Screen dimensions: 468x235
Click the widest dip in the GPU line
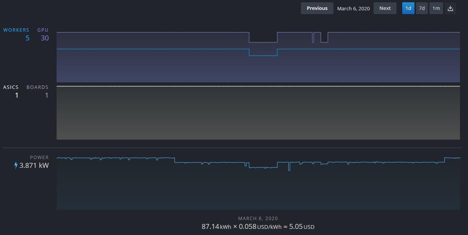click(263, 42)
